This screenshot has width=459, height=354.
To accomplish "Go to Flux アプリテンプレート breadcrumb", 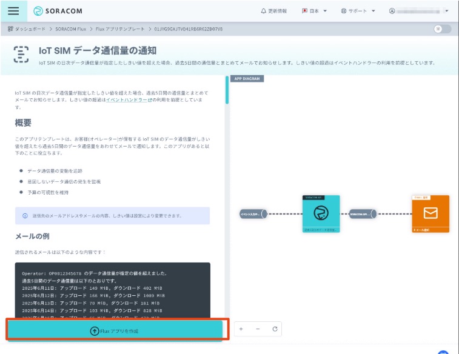I will pyautogui.click(x=120, y=29).
